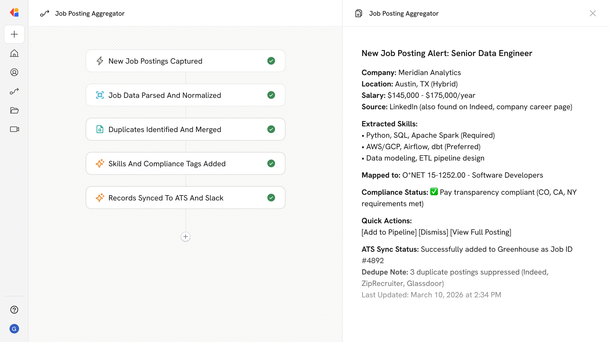Click the document icon in output panel header
This screenshot has width=609, height=342.
[358, 13]
